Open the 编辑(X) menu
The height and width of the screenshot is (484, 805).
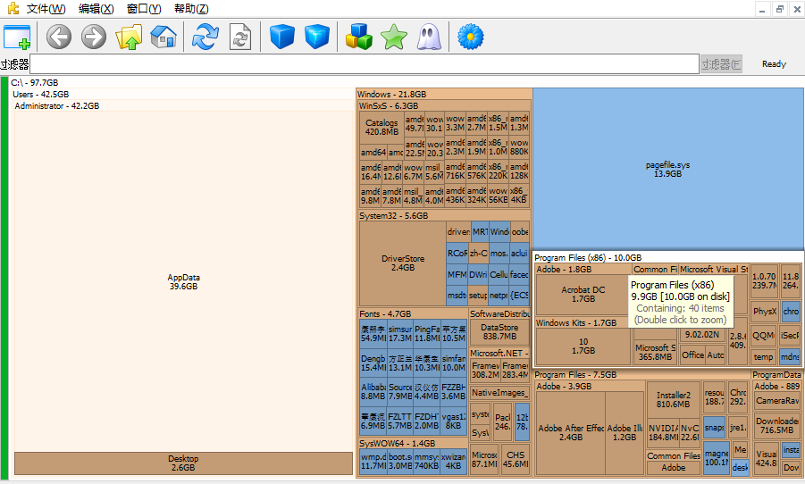pos(96,9)
